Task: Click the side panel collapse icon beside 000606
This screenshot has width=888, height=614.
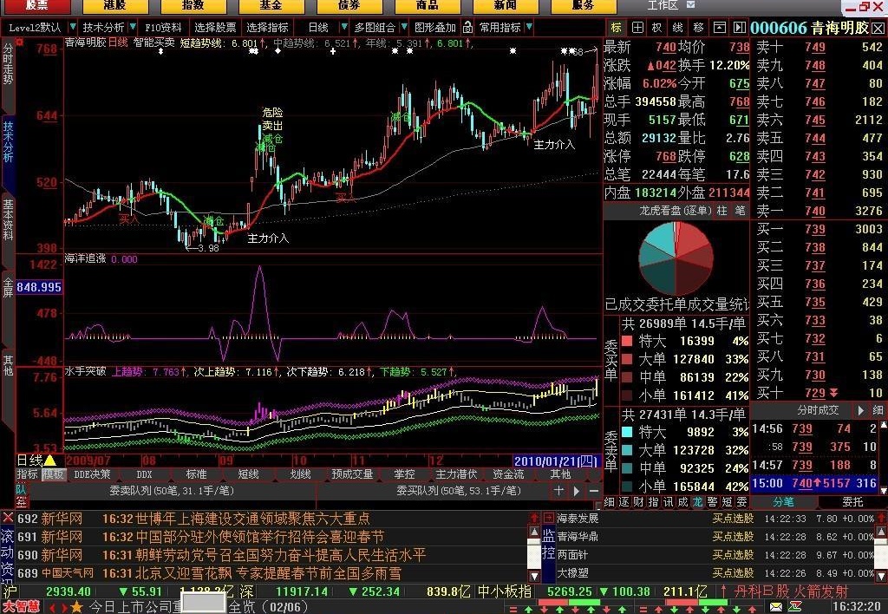Action: click(x=739, y=28)
